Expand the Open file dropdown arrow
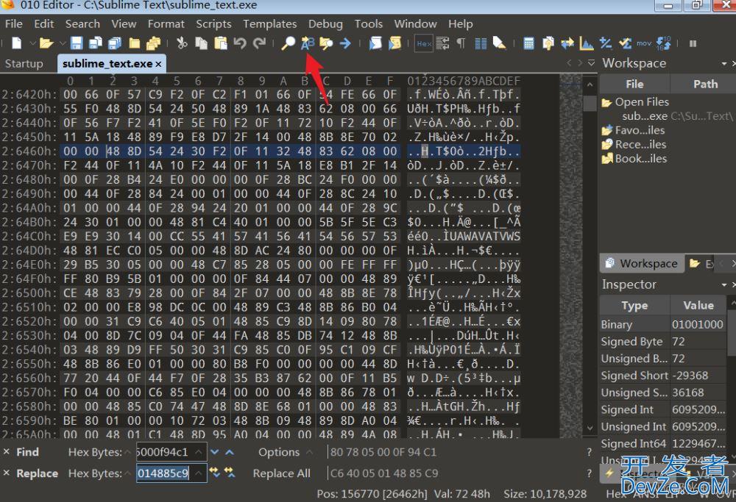Screen dimensions: 736x502 coord(63,43)
